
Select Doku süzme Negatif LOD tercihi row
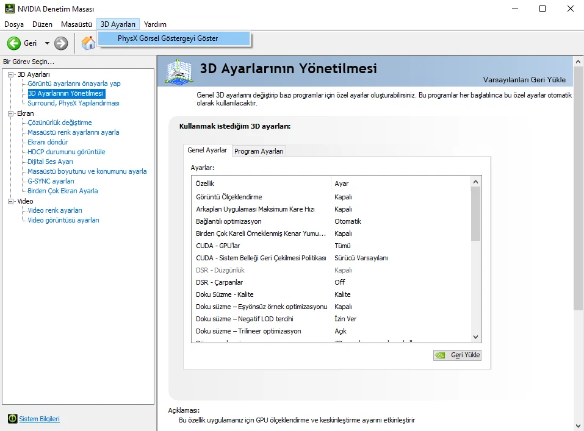pyautogui.click(x=331, y=319)
